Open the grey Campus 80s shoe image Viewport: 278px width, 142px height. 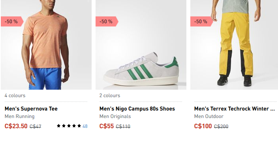141,45
